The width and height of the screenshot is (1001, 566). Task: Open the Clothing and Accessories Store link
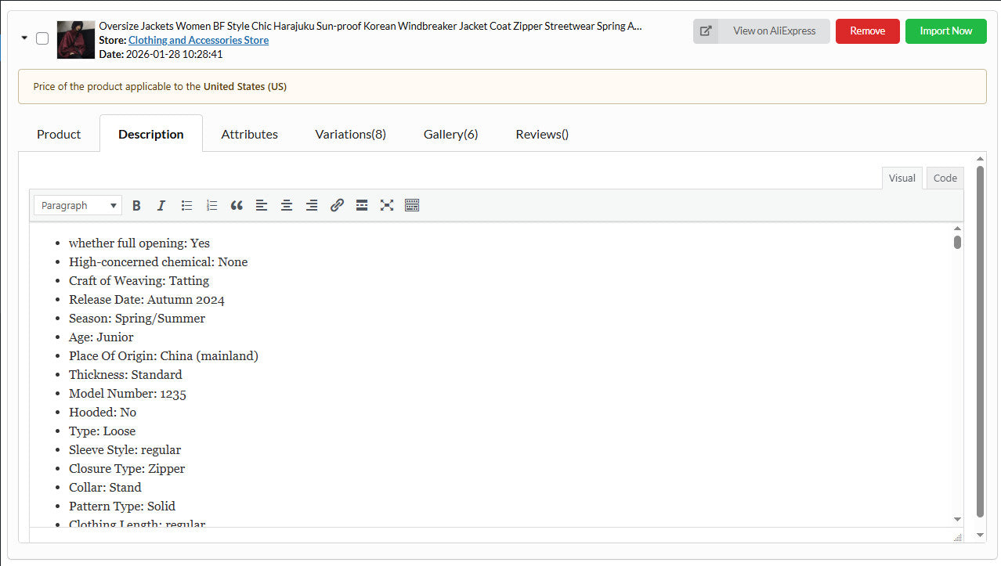tap(198, 40)
